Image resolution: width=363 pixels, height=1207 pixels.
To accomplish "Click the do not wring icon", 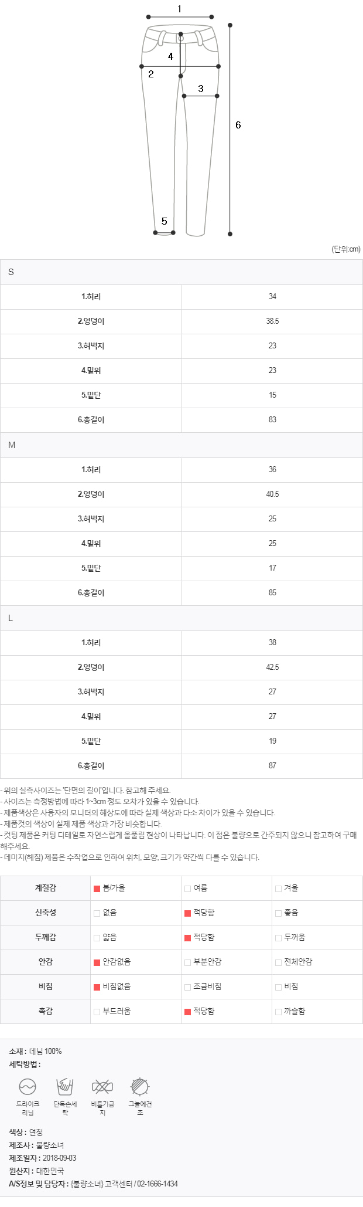I will 102,1086.
